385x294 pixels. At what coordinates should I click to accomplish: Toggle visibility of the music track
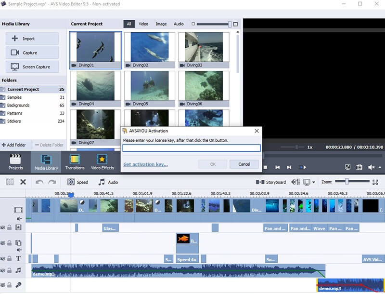3,270
